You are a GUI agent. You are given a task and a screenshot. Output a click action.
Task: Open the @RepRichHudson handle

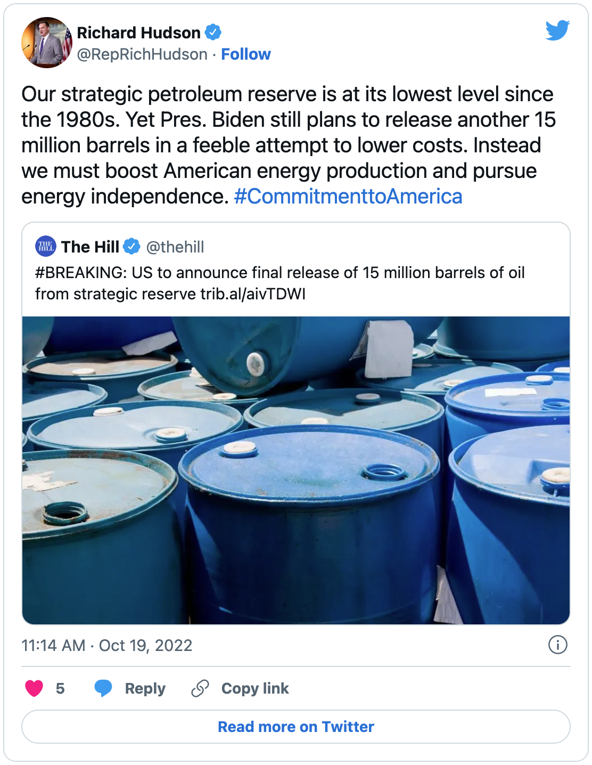point(142,54)
